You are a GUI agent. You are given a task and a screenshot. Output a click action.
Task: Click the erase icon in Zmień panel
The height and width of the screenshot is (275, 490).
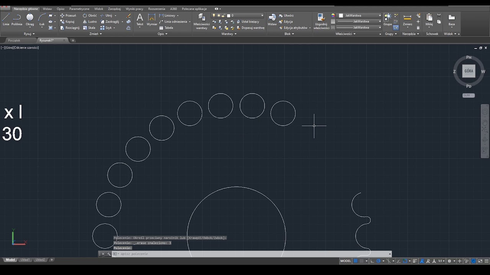(x=129, y=16)
